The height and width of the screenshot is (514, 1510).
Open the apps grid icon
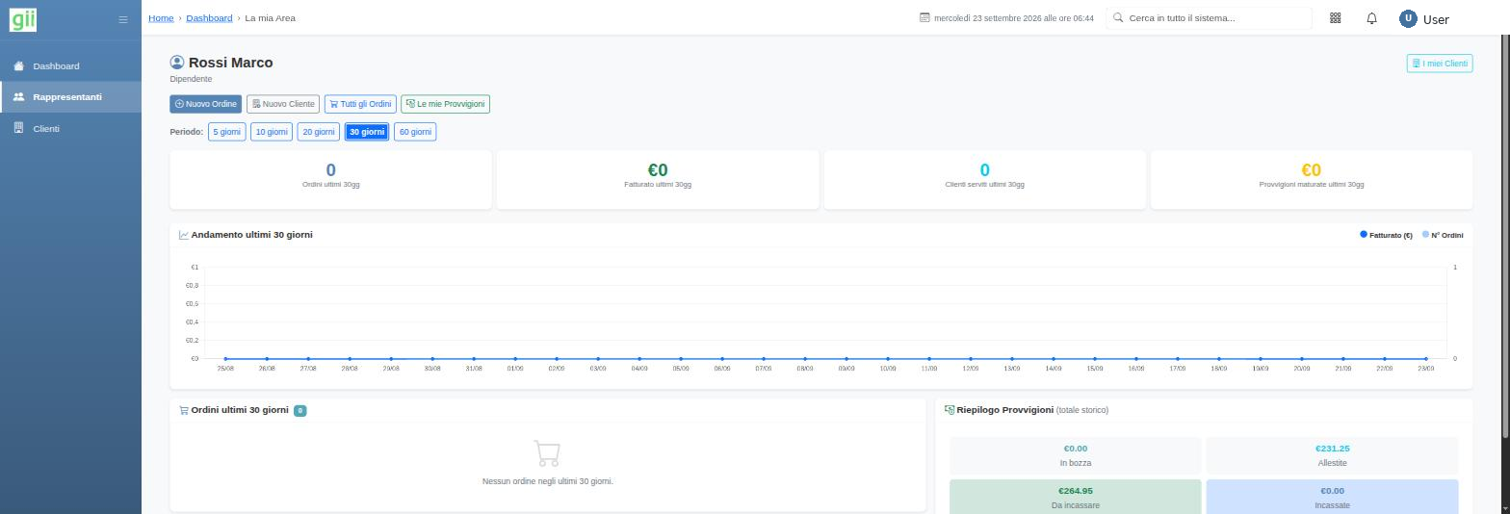pos(1336,18)
